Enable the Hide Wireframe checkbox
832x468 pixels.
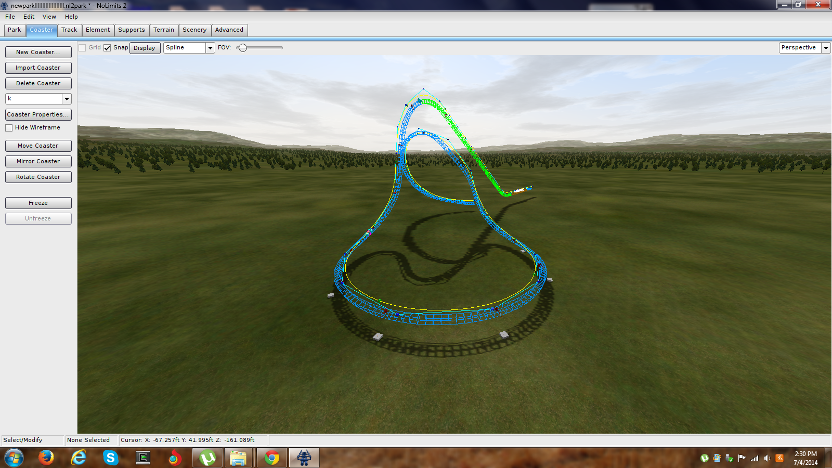9,128
